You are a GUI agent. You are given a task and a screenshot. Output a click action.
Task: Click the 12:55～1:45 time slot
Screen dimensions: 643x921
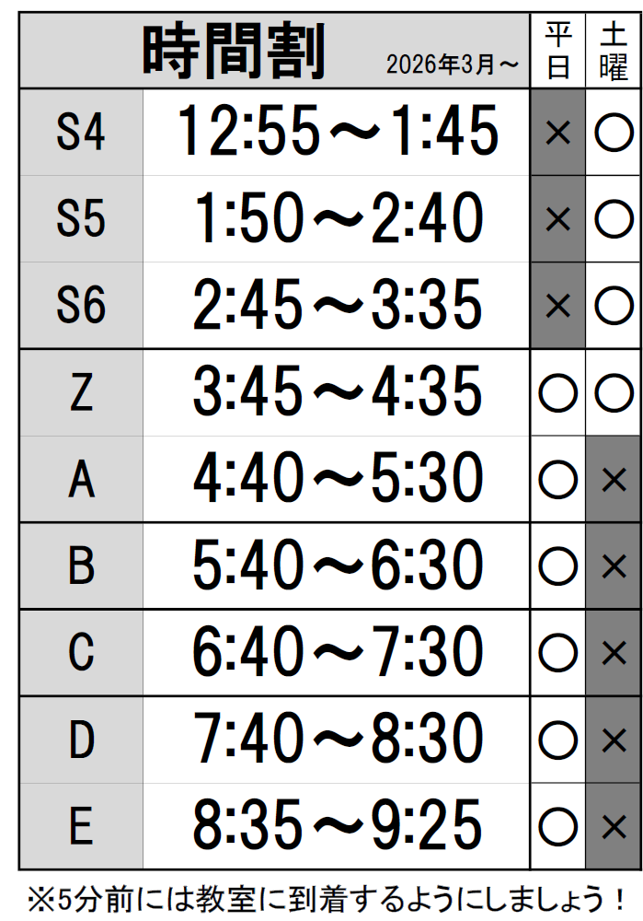[x=338, y=132]
